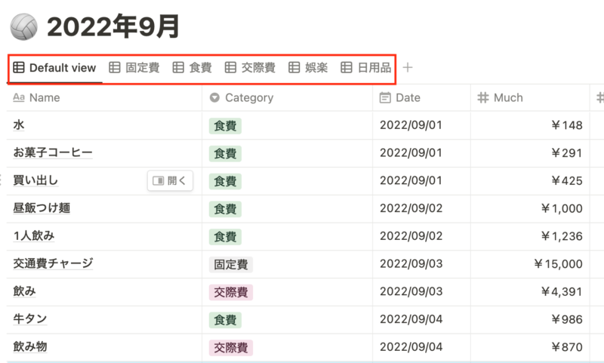604x363 pixels.
Task: Click the 食費 tag in 1人飲み row
Action: point(225,237)
